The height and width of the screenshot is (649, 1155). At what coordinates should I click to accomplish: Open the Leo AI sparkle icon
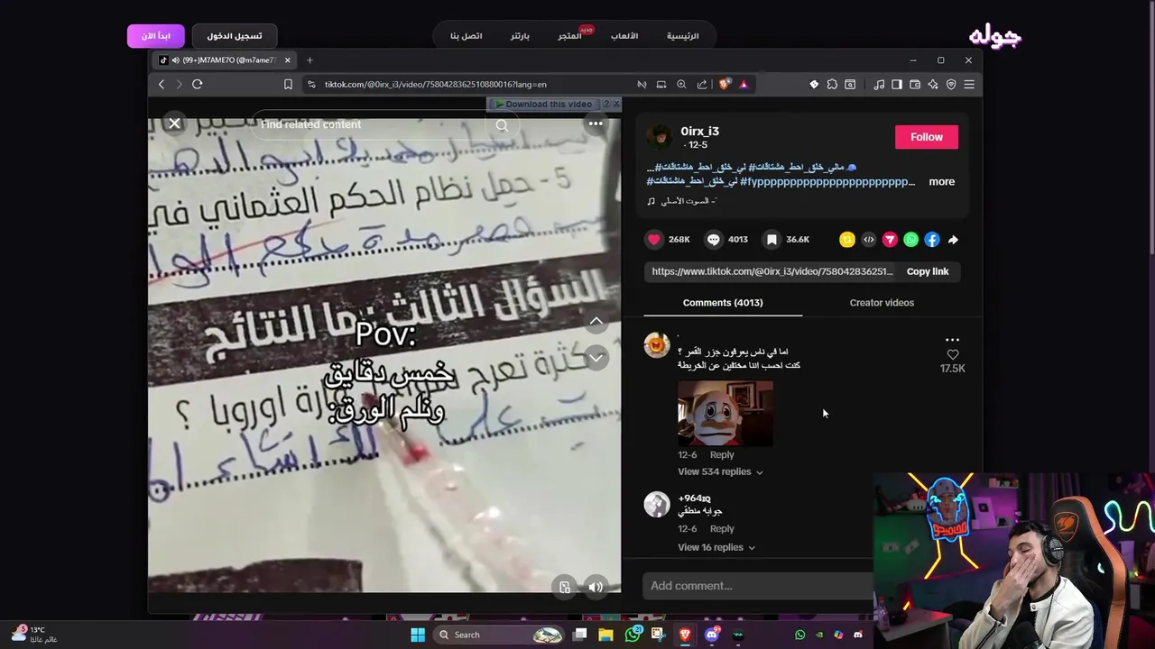pyautogui.click(x=933, y=84)
